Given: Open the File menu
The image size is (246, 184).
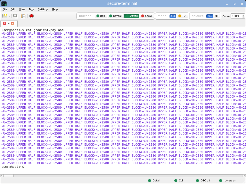Looking at the screenshot, I should coord(5,9).
